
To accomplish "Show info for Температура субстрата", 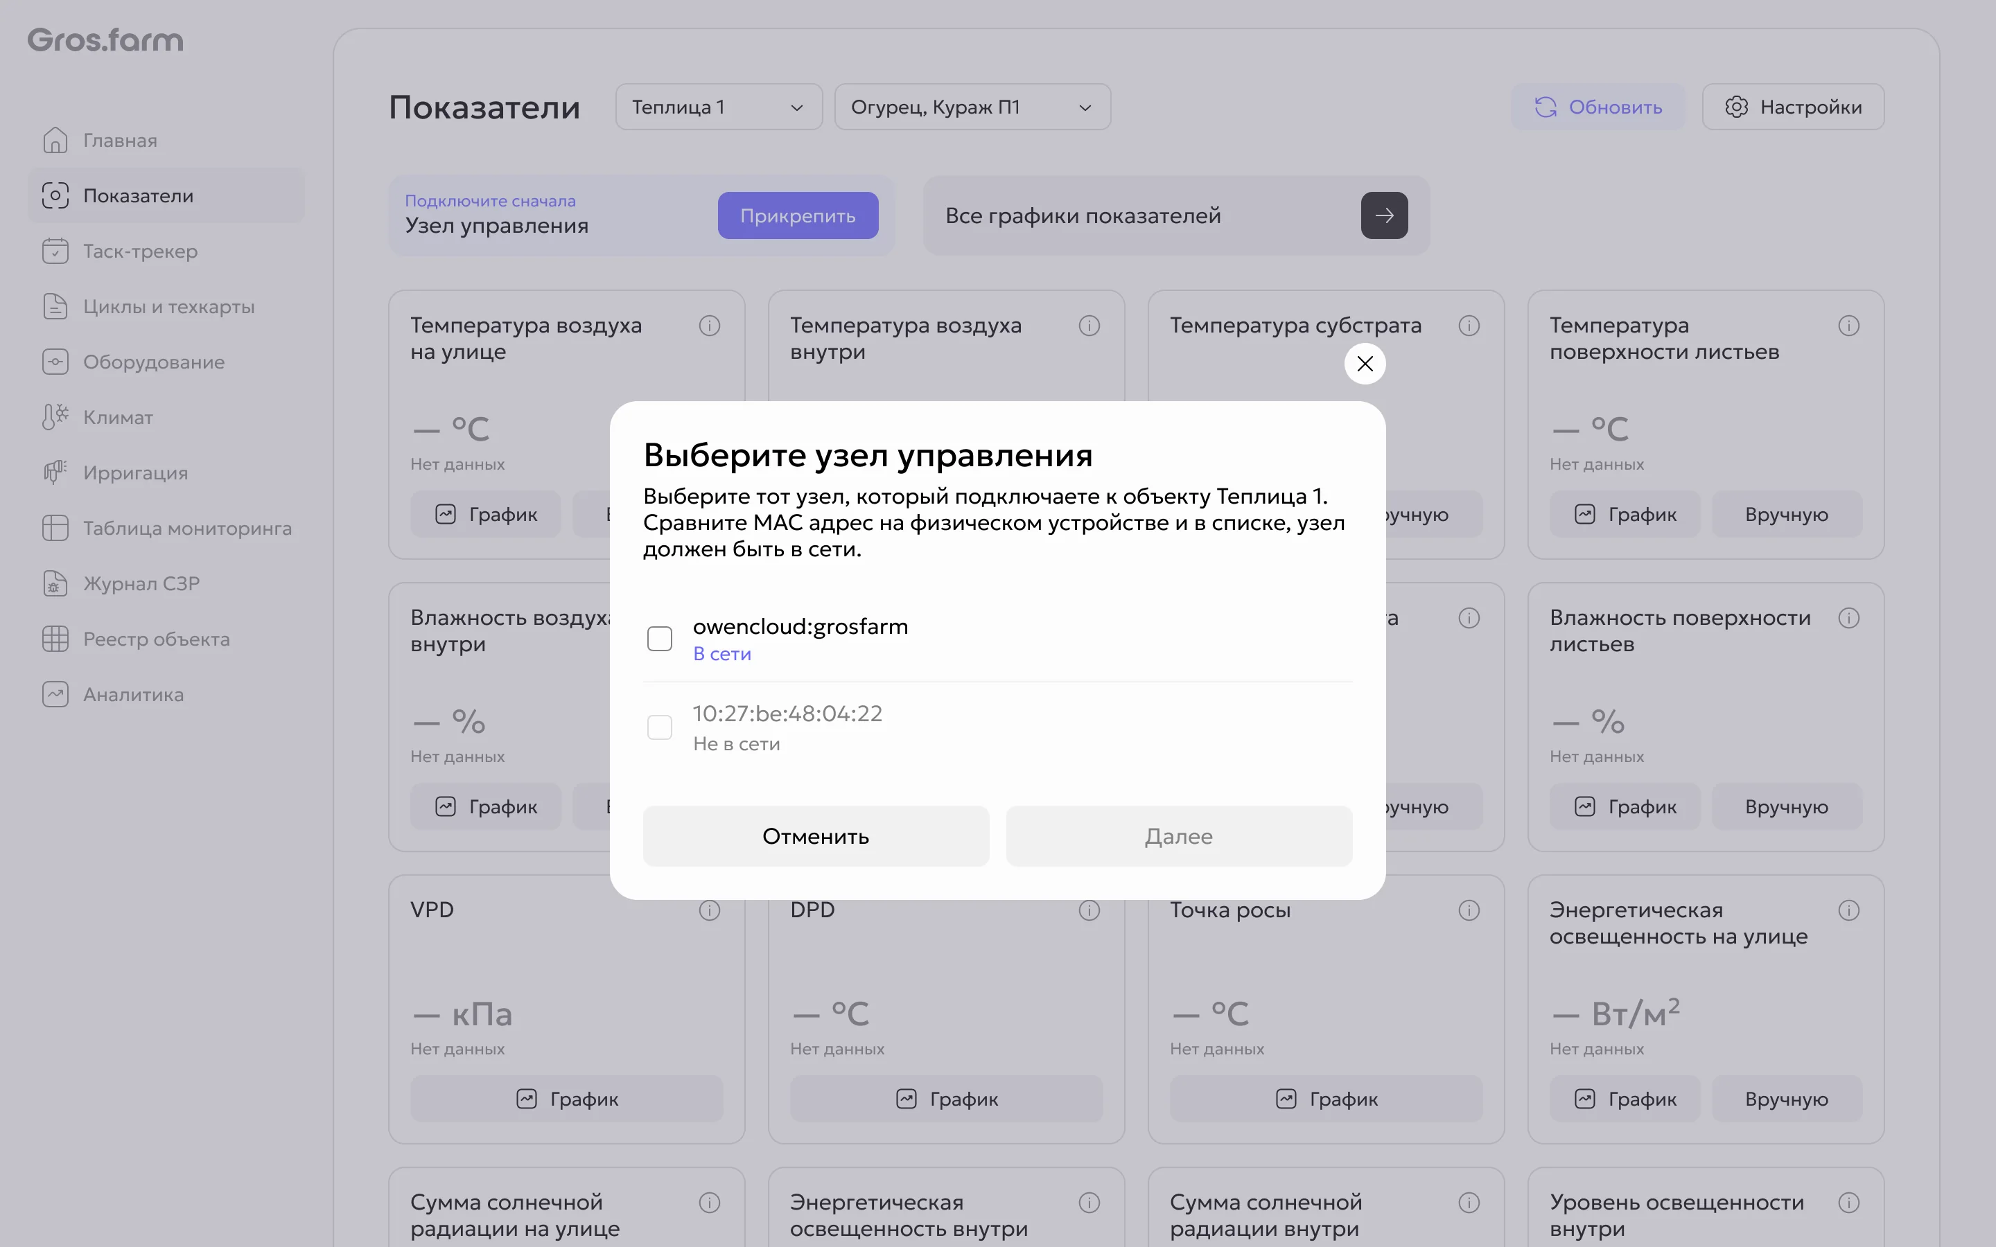I will [x=1469, y=326].
